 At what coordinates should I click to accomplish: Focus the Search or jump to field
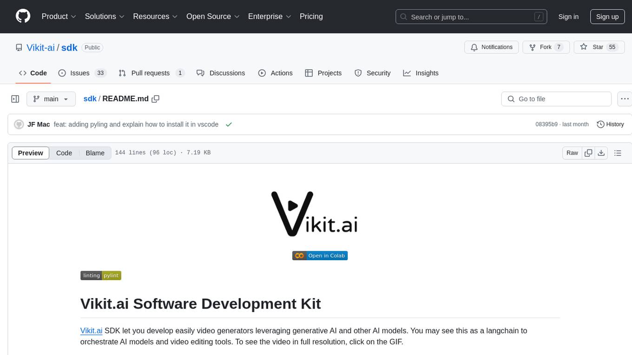coord(471,17)
